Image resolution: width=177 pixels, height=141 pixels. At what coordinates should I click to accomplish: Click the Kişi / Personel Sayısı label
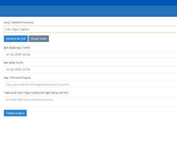tap(17, 78)
